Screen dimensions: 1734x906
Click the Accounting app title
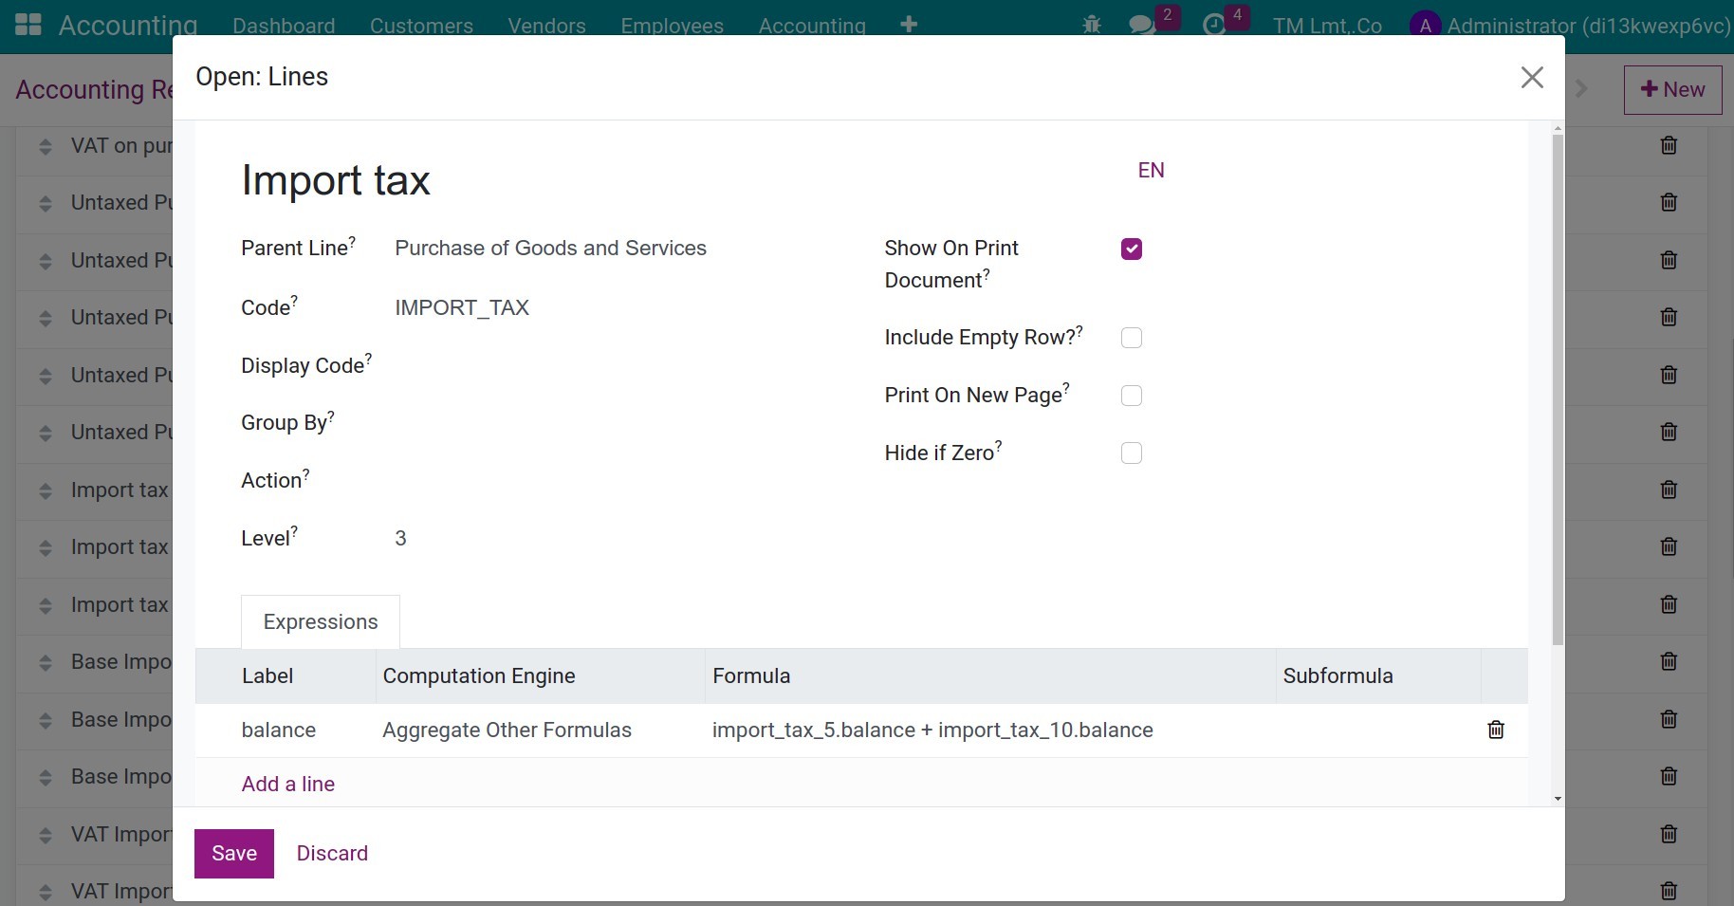coord(128,26)
